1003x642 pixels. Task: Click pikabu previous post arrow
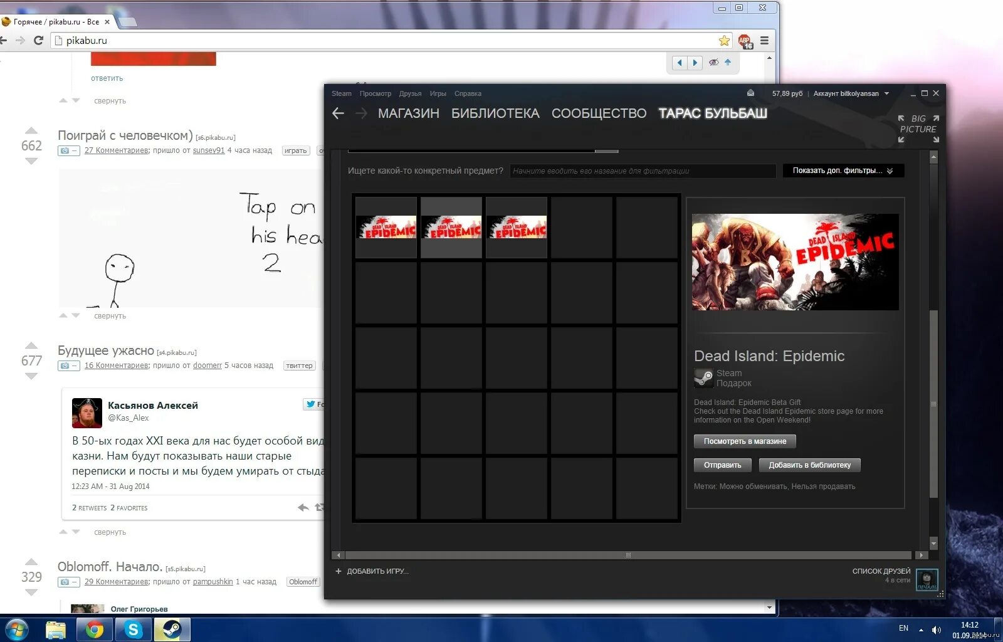680,63
